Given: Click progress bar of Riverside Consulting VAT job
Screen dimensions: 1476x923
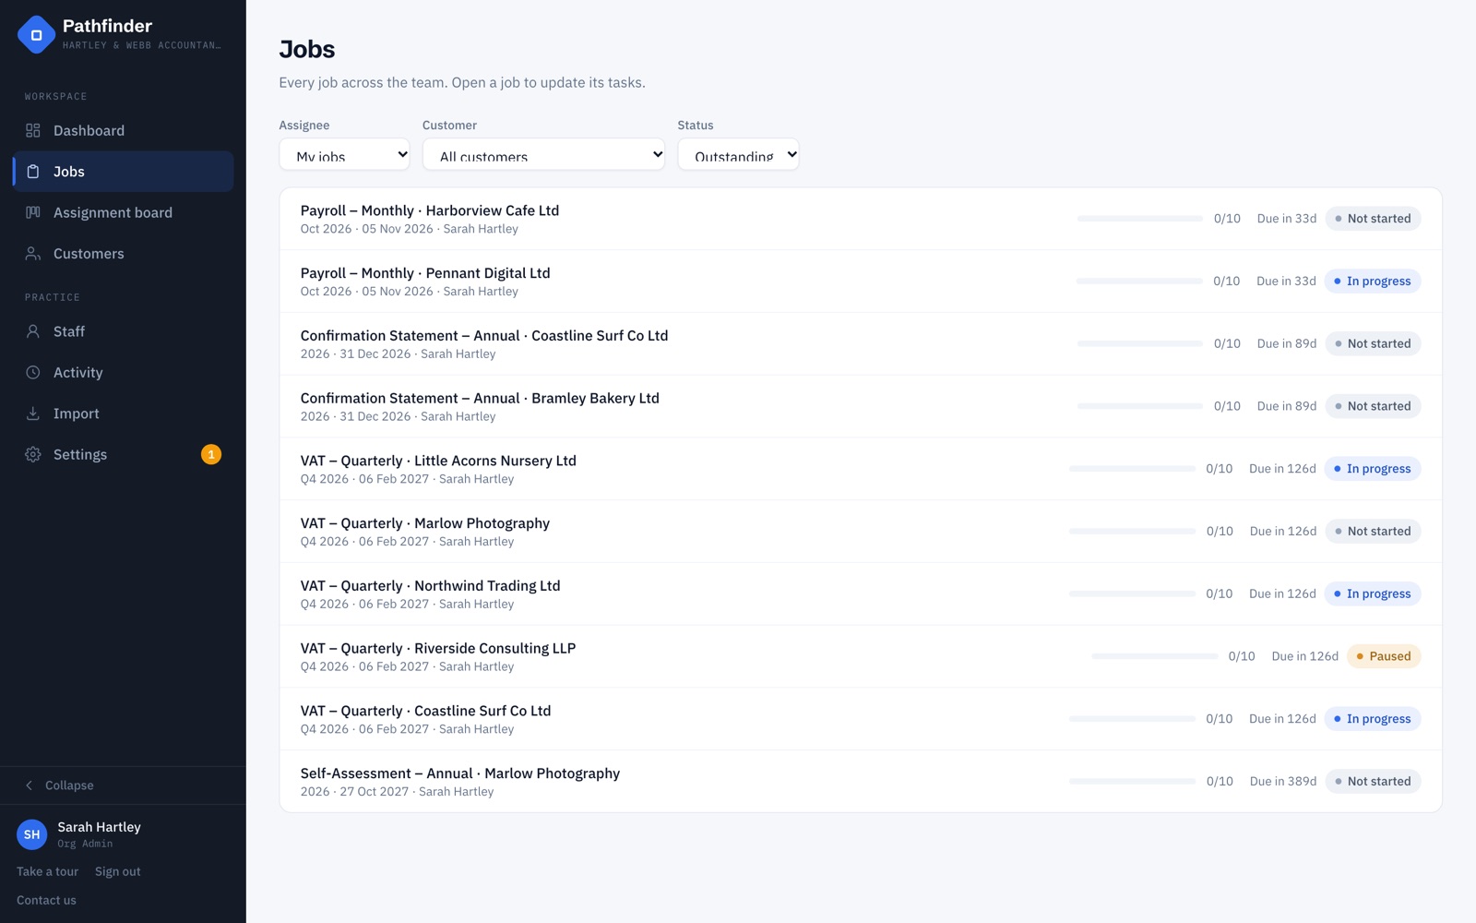Looking at the screenshot, I should point(1154,656).
